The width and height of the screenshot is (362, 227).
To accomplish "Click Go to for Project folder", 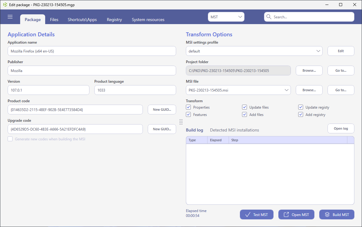I will coord(341,70).
